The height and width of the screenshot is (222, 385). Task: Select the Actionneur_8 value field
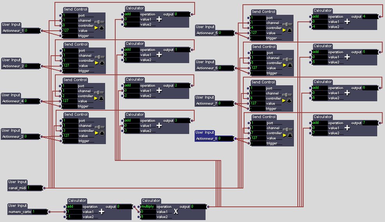(x=225, y=138)
